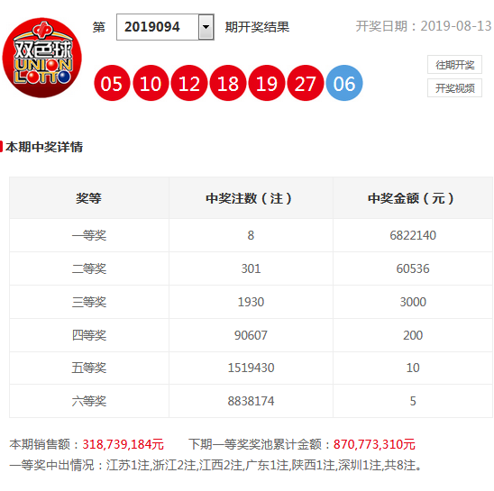Click the third prize amount 3000
This screenshot has width=494, height=491.
[x=413, y=303]
